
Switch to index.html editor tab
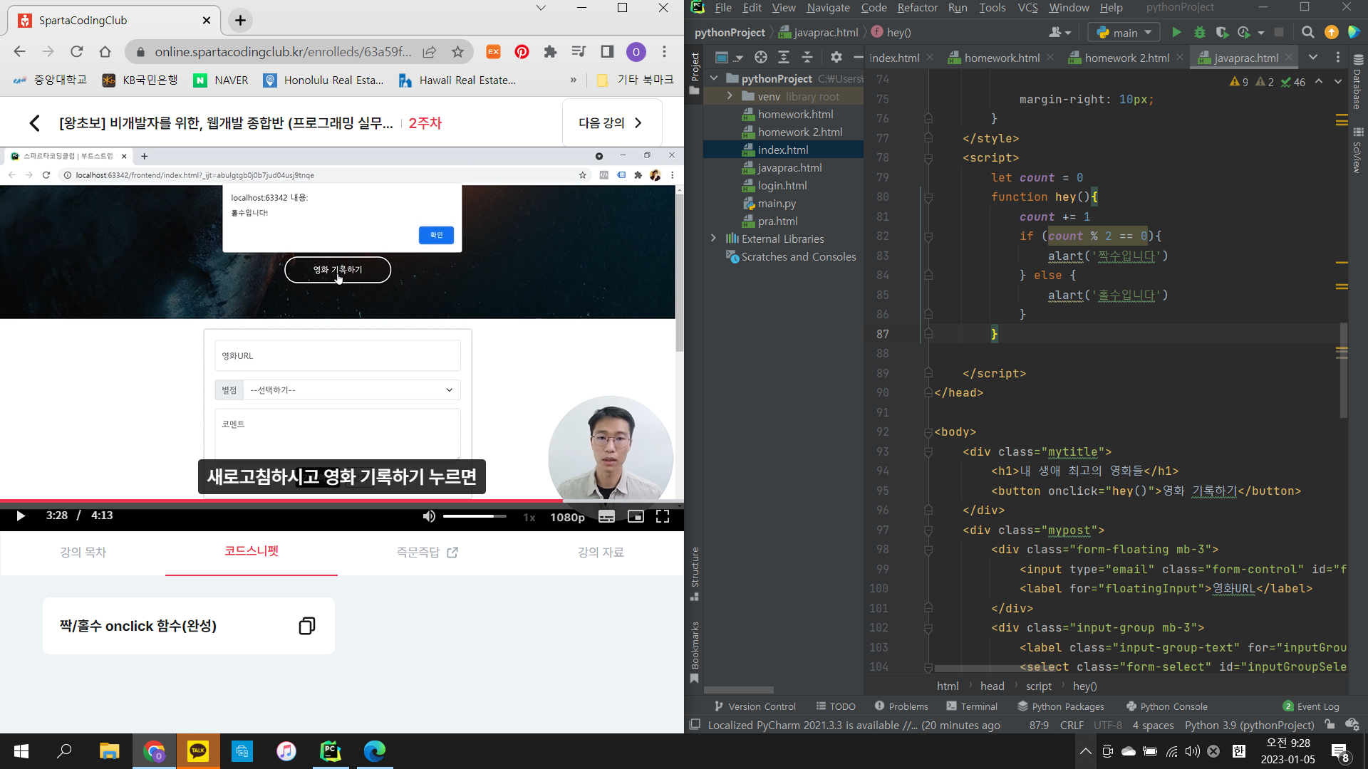pos(894,58)
